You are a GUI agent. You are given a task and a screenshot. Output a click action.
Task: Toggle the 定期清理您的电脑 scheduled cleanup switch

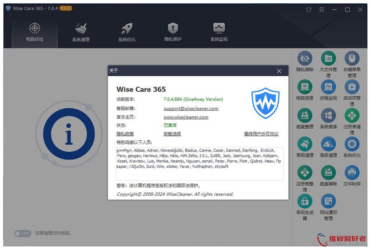click(23, 234)
